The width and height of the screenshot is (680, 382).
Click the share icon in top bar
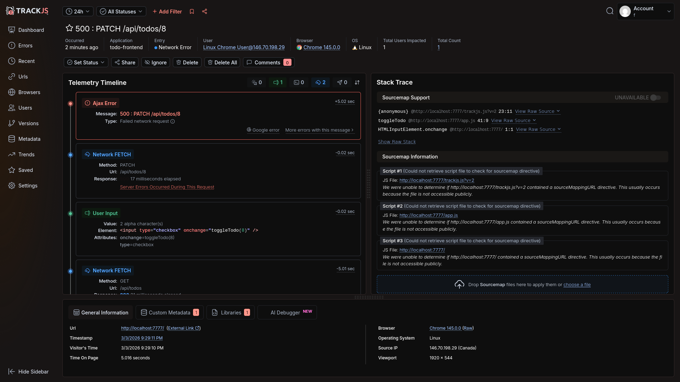point(205,12)
